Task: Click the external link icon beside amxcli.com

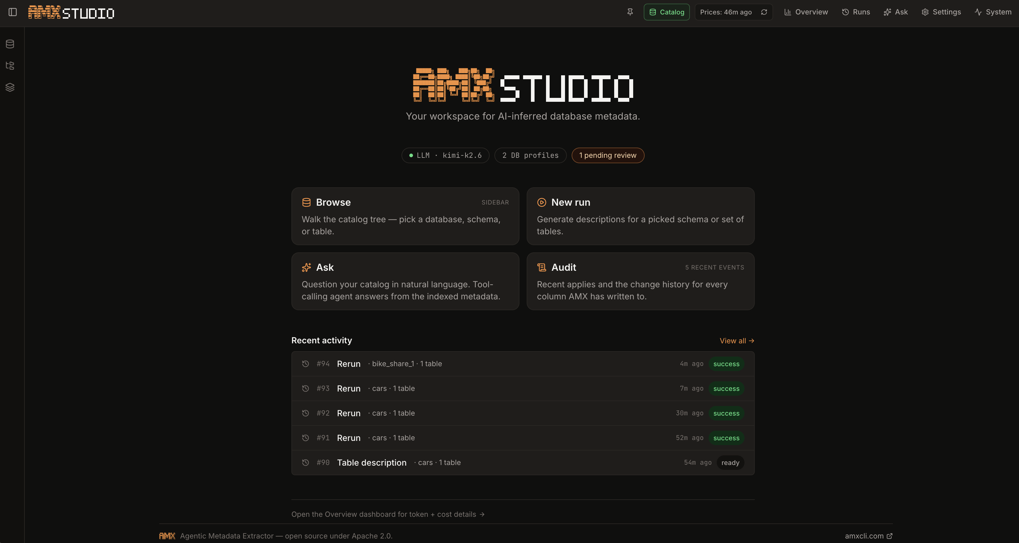Action: pos(890,536)
